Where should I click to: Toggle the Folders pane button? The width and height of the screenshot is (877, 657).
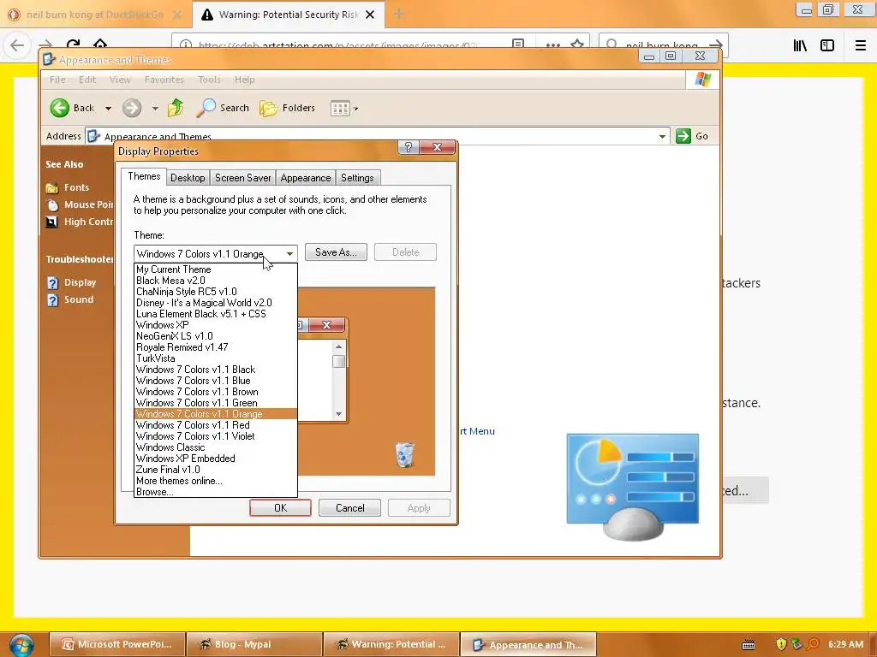(x=288, y=108)
